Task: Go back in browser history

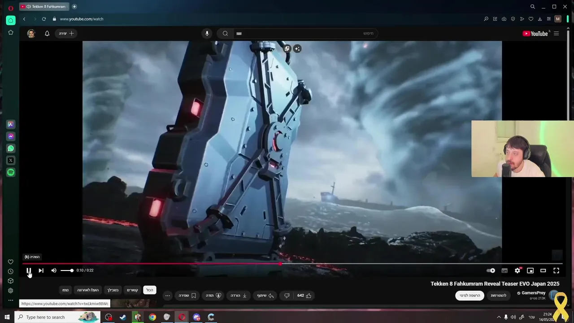Action: click(x=24, y=19)
